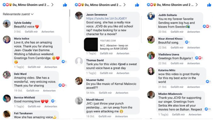View reactions on Debi Ward's comment

(62, 85)
